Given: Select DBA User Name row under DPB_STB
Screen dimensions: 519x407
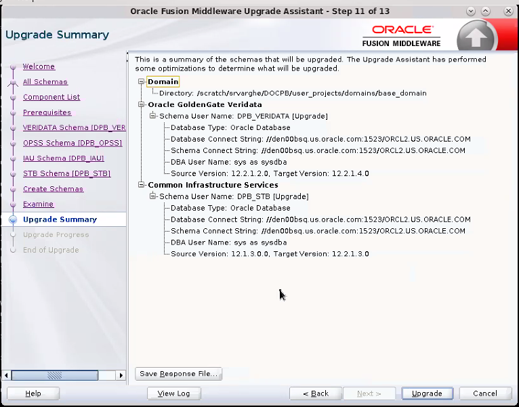Looking at the screenshot, I should 229,242.
